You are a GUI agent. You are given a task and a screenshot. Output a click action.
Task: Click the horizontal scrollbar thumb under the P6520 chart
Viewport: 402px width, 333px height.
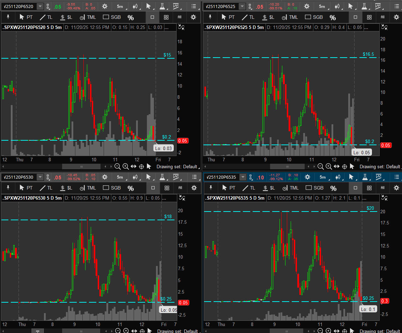click(x=82, y=167)
